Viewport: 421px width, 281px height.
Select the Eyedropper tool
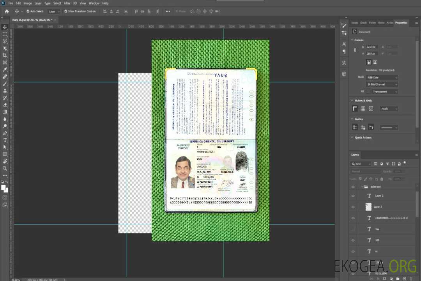(5, 69)
